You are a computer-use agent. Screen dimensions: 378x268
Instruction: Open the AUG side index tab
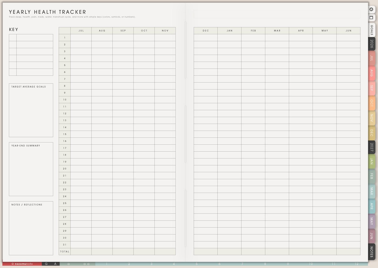pos(372,73)
